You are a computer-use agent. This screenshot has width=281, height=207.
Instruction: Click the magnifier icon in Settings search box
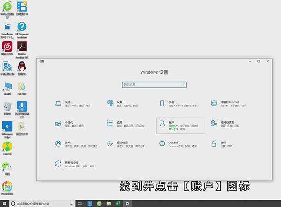(184, 84)
